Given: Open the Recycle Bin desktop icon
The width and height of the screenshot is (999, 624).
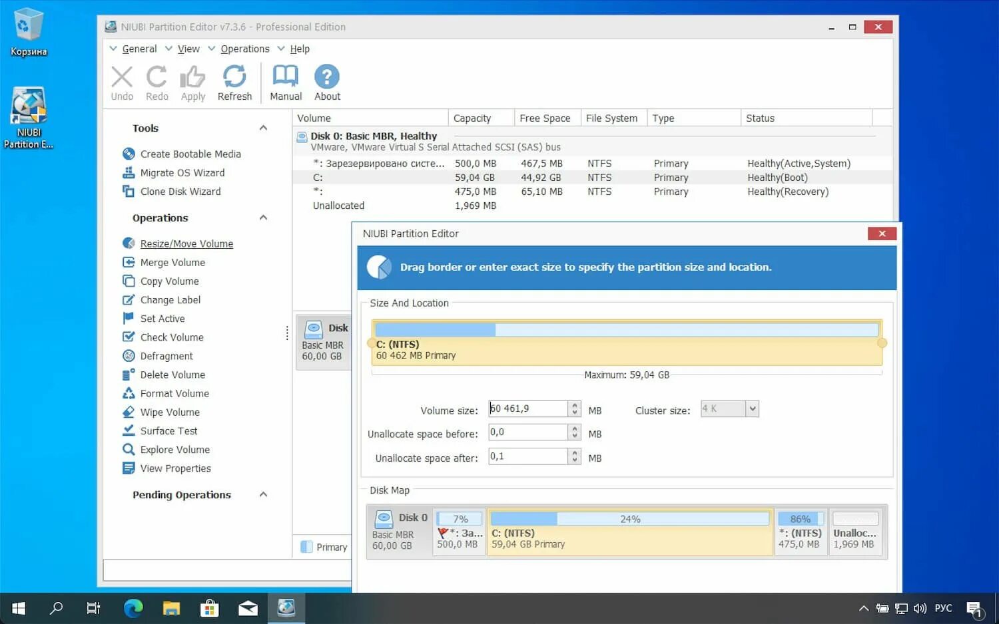Looking at the screenshot, I should coord(28,32).
